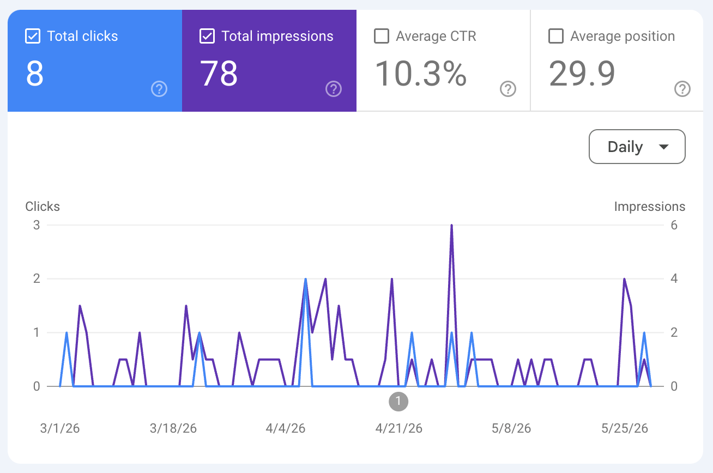Uncheck the Total impressions checkbox

[x=207, y=37]
